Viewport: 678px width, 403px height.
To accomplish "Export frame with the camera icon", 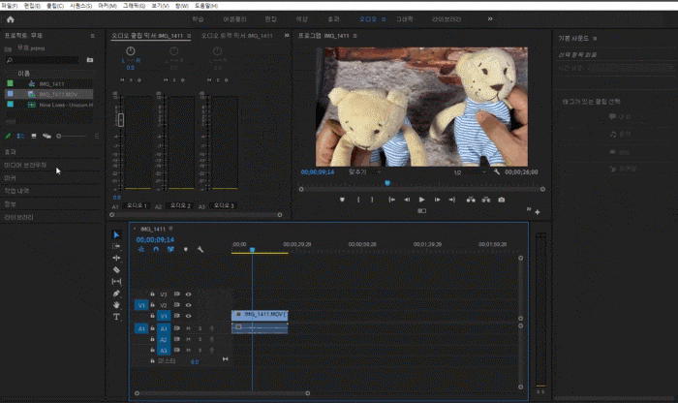I will pyautogui.click(x=501, y=200).
